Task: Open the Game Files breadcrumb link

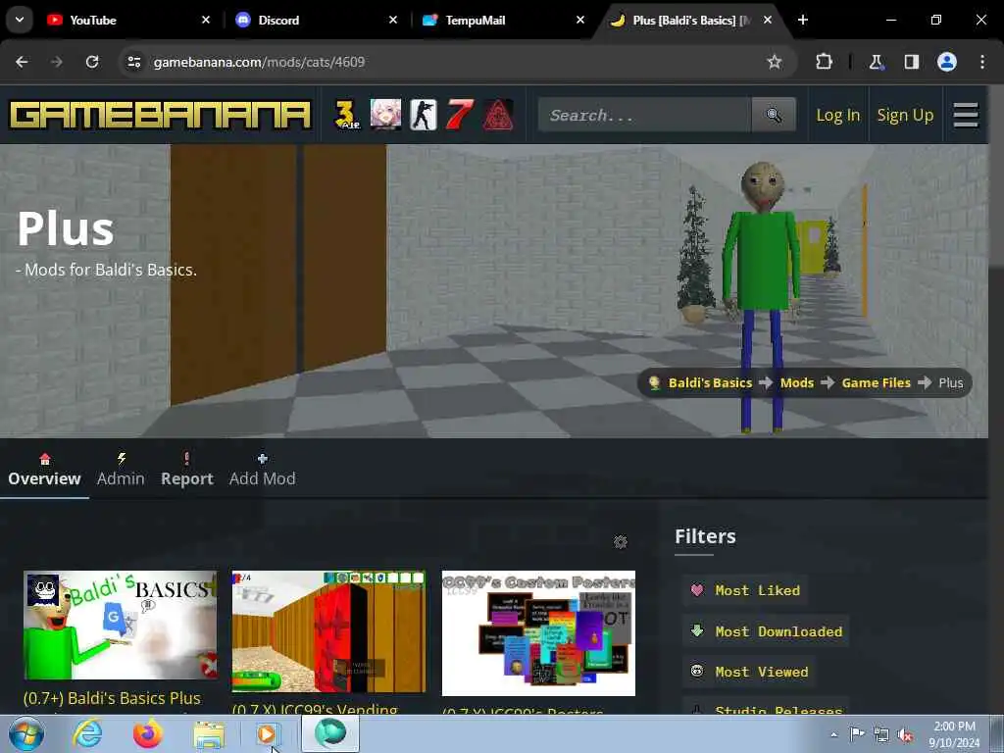Action: [x=876, y=383]
